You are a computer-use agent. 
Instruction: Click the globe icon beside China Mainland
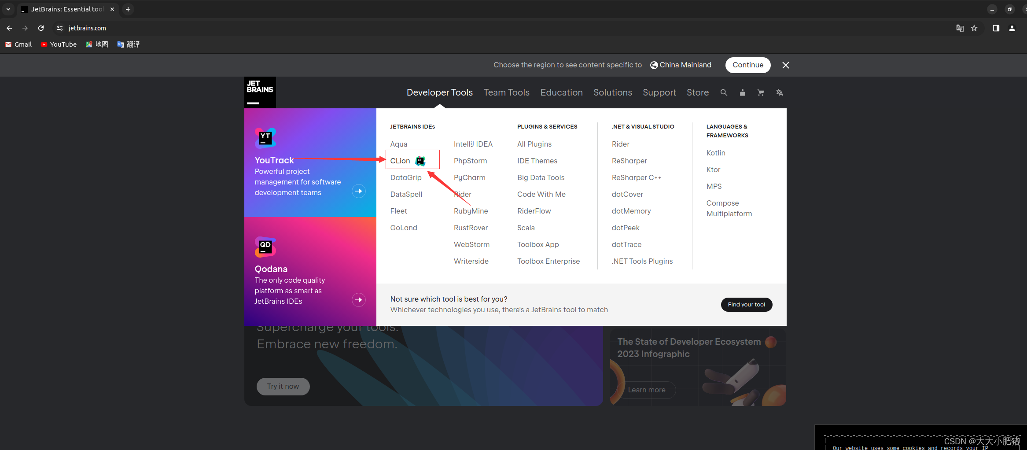pyautogui.click(x=654, y=65)
